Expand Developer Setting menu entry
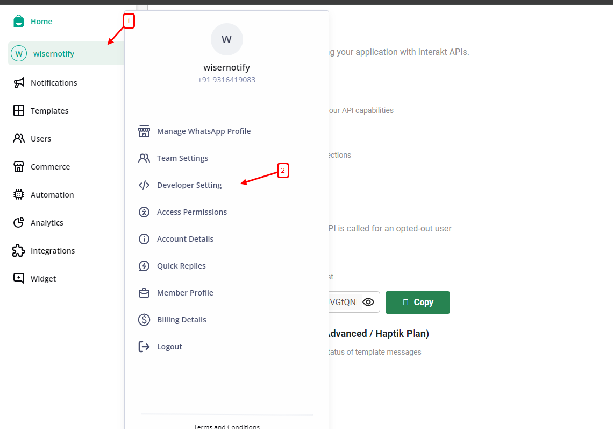The height and width of the screenshot is (429, 613). pyautogui.click(x=189, y=185)
